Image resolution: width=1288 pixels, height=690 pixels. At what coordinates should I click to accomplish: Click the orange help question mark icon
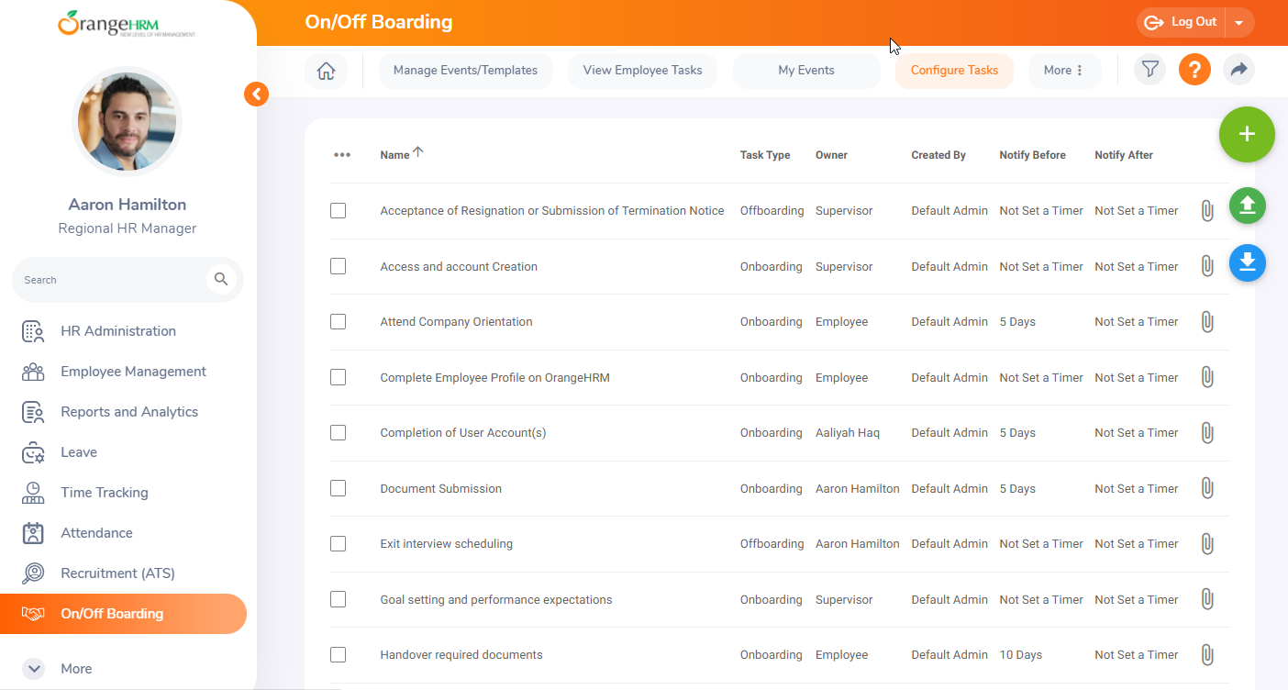coord(1194,70)
